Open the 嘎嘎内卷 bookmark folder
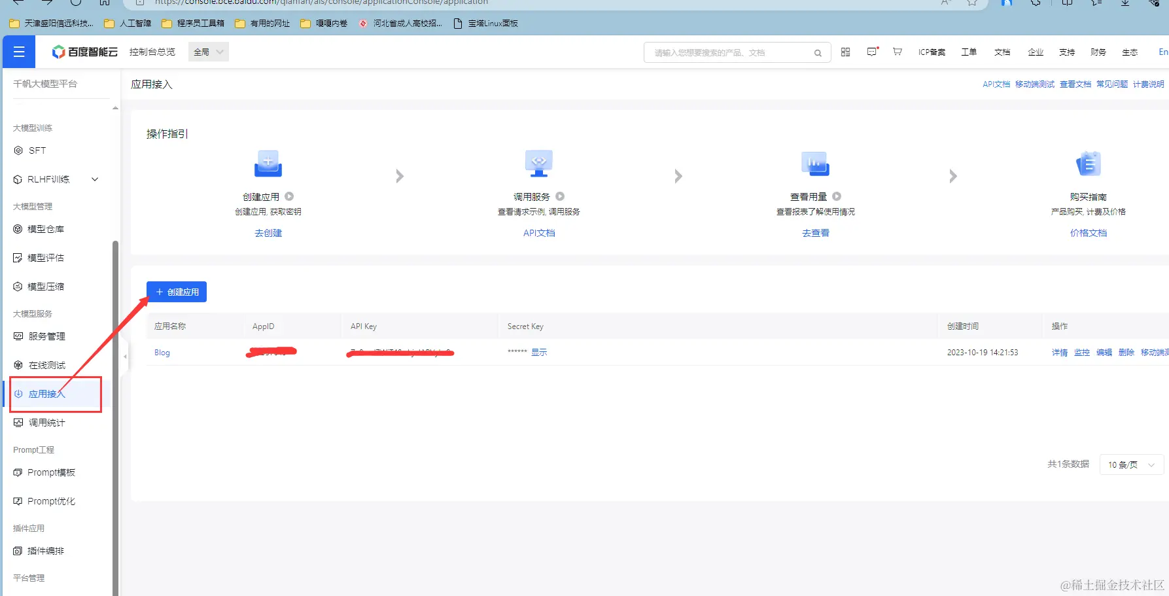1169x596 pixels. click(x=324, y=24)
